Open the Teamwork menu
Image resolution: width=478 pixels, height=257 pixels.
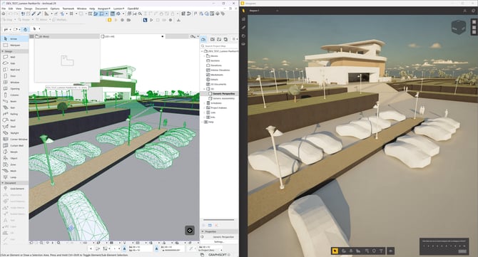[x=68, y=9]
